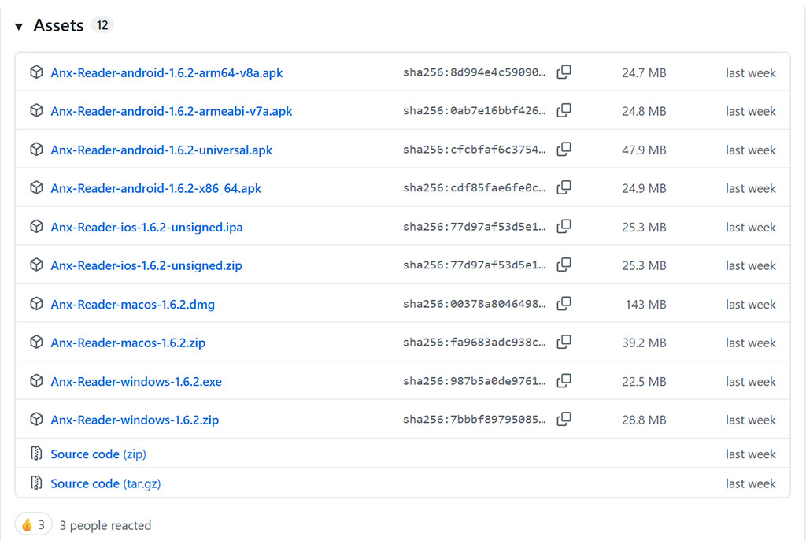
Task: Copy sha256 hash for windows zip
Action: [564, 419]
